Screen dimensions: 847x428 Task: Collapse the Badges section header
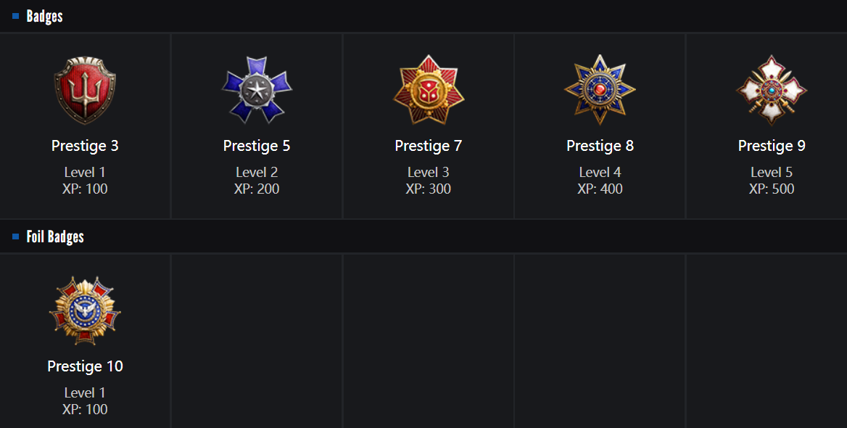pyautogui.click(x=45, y=16)
